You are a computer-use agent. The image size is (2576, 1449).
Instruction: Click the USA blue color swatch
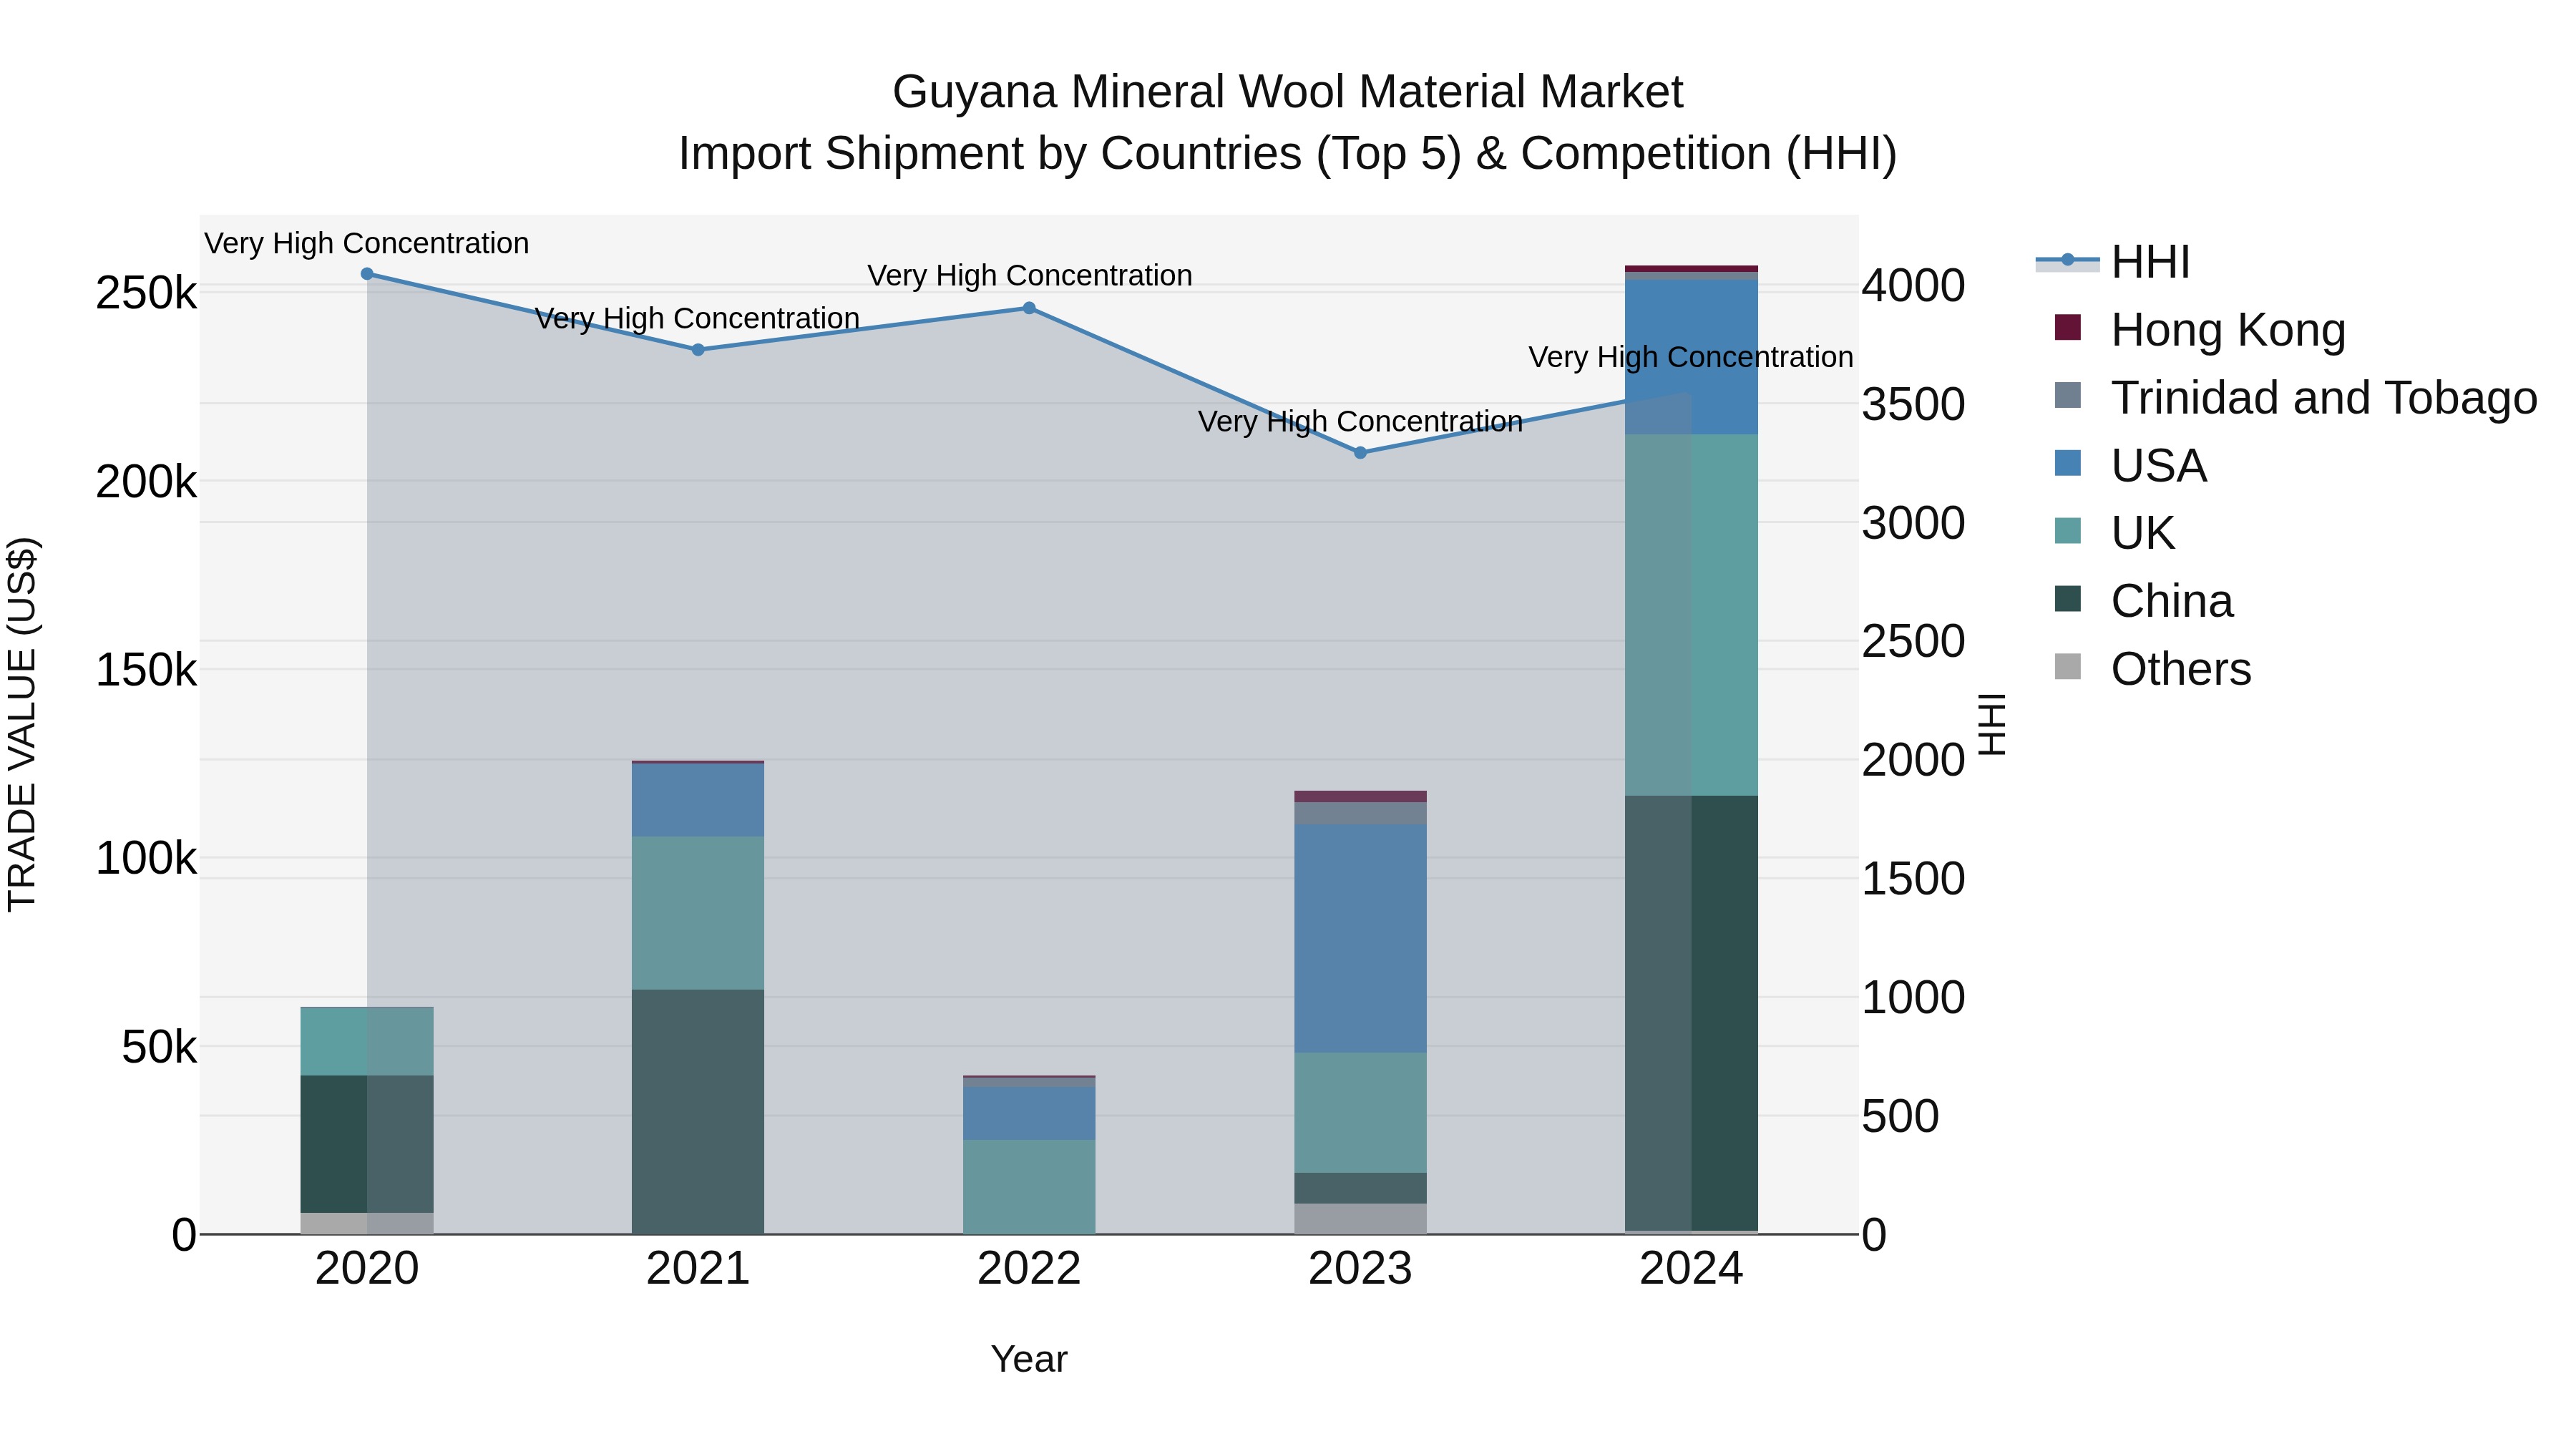click(2067, 463)
